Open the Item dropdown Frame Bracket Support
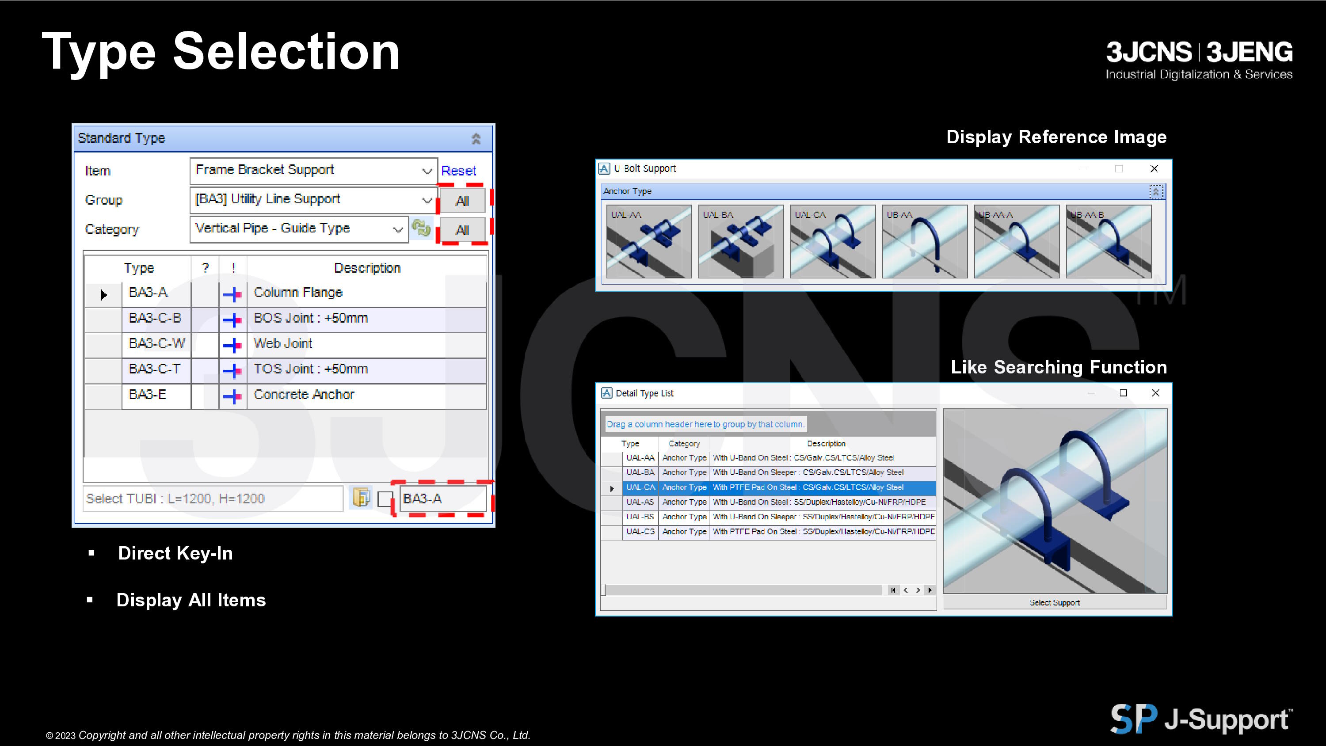 tap(313, 171)
